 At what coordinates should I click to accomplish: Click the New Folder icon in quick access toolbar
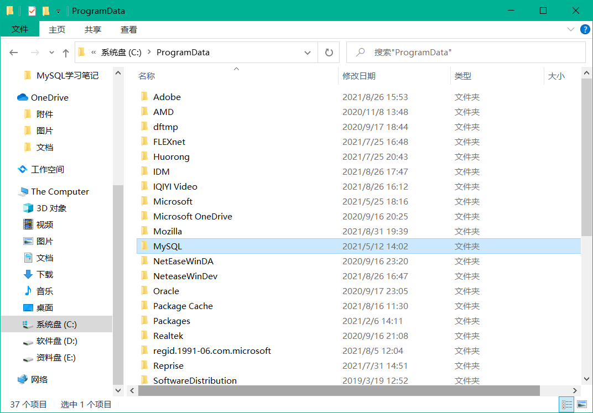46,11
